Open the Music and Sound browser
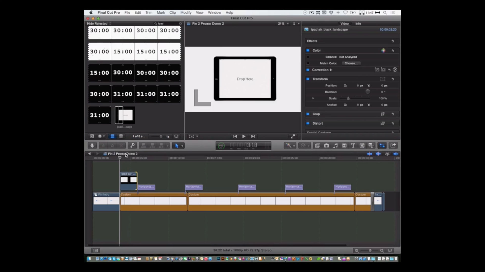485x272 pixels. point(335,146)
